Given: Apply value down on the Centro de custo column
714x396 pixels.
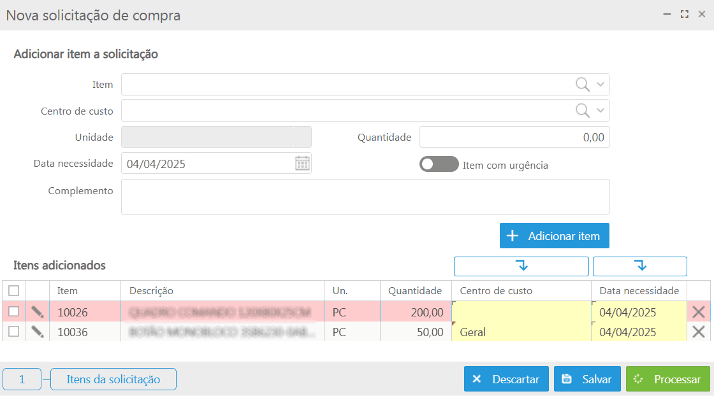Looking at the screenshot, I should click(521, 266).
